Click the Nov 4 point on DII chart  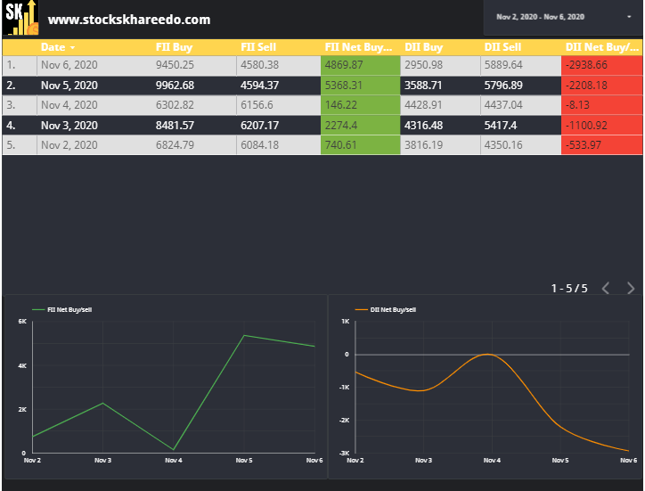coord(488,355)
